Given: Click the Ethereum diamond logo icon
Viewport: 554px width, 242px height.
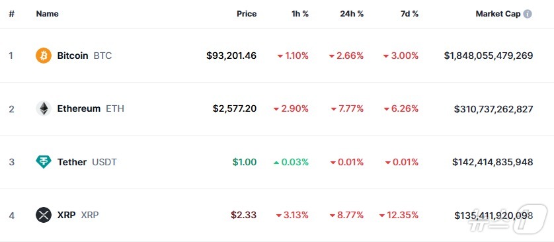Looking at the screenshot, I should point(44,108).
